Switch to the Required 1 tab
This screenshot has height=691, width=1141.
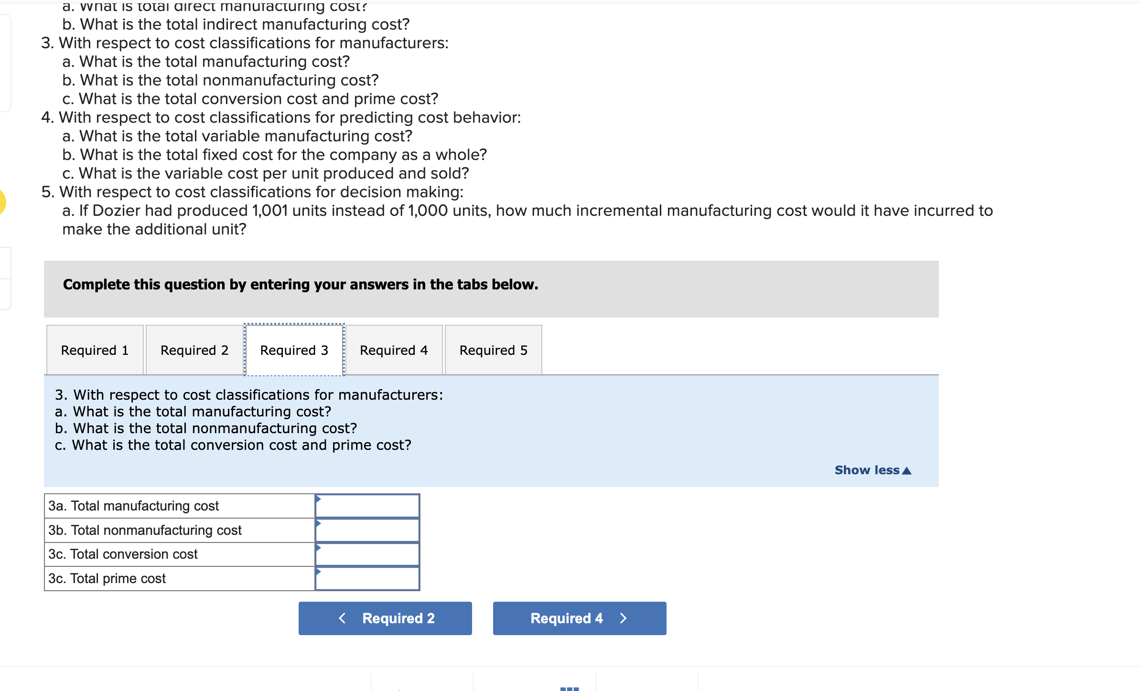coord(95,350)
